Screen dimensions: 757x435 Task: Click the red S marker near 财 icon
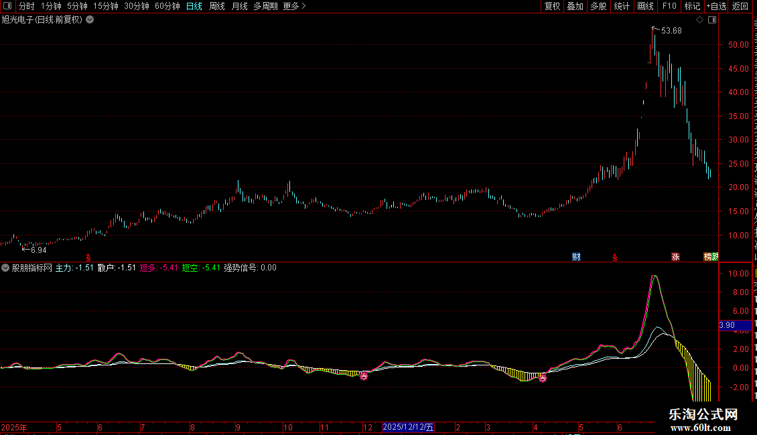[x=614, y=258]
